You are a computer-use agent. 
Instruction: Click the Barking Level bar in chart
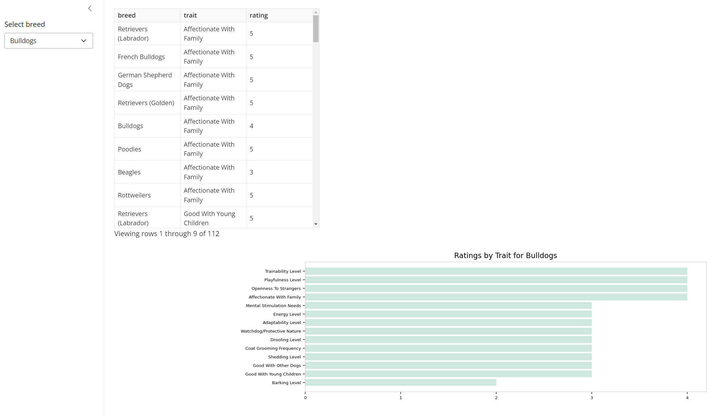[x=400, y=382]
